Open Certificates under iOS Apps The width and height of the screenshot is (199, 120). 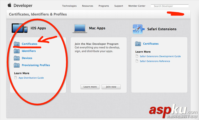(x=29, y=44)
